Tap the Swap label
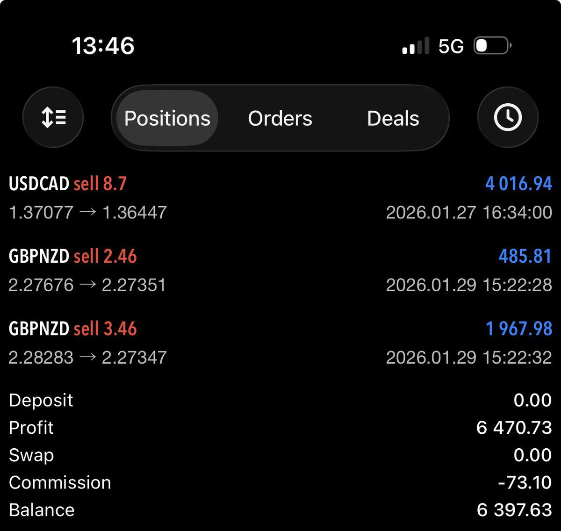Screen dimensions: 561x531 point(31,456)
